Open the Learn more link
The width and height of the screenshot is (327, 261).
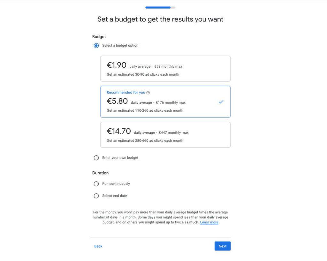(x=209, y=222)
